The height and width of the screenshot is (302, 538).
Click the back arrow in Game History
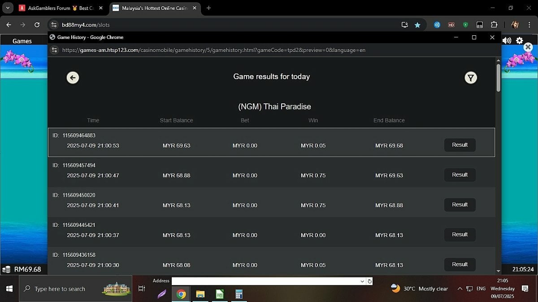pyautogui.click(x=73, y=77)
